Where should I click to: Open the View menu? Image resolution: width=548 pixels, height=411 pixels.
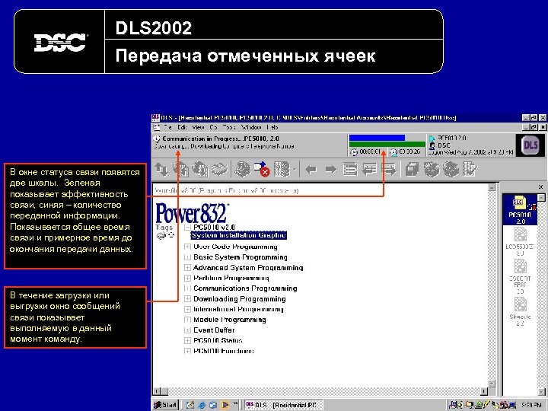(198, 127)
